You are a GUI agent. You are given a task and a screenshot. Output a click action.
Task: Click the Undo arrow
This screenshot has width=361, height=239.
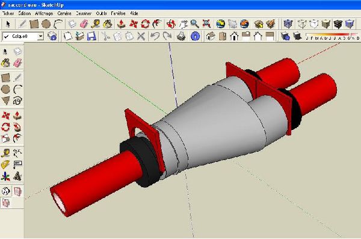[155, 36]
